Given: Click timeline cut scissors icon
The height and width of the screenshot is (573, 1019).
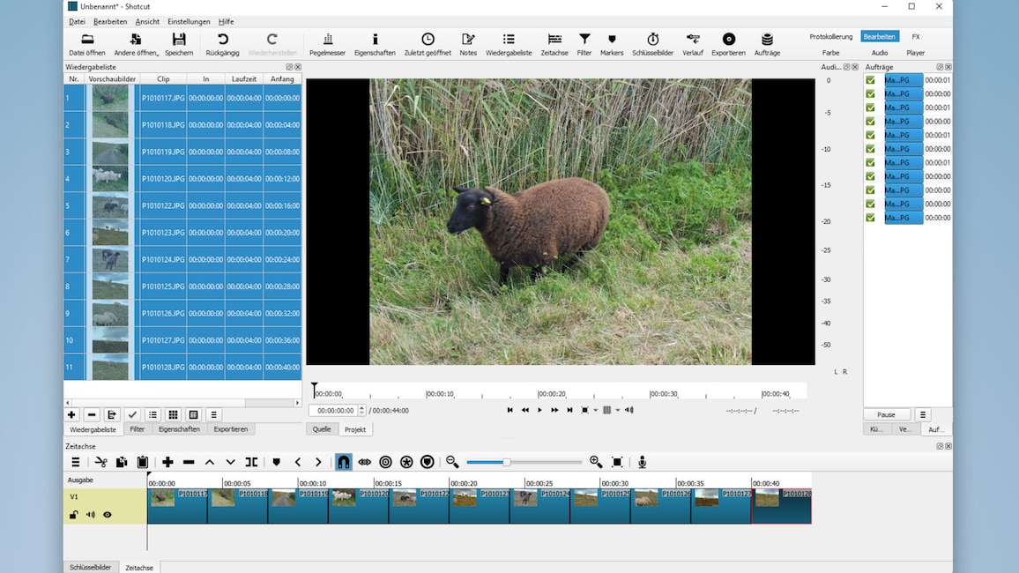Looking at the screenshot, I should [100, 462].
